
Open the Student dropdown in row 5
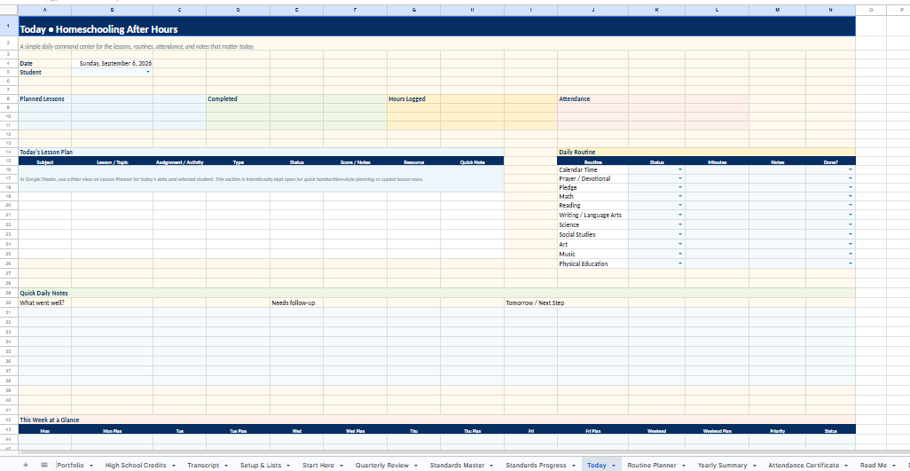(148, 73)
